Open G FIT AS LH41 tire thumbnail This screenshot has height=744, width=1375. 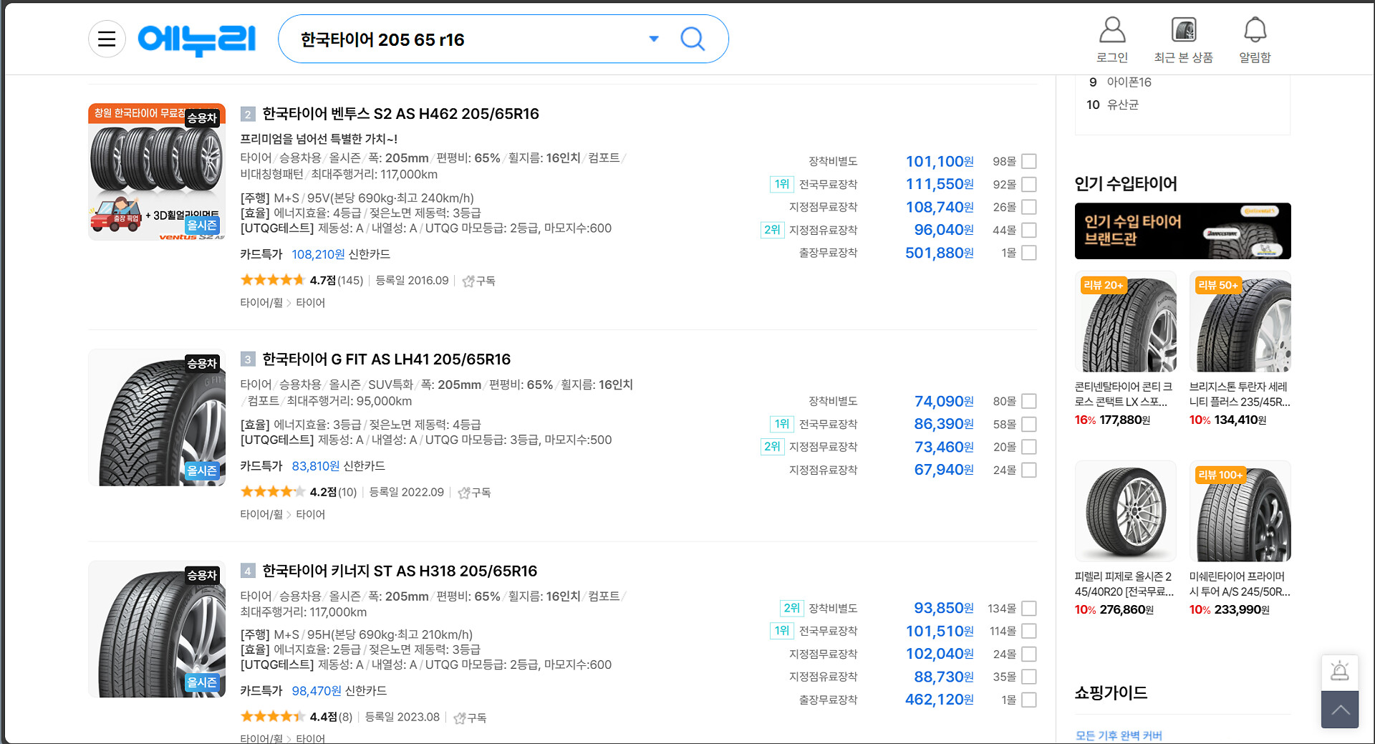[x=157, y=417]
